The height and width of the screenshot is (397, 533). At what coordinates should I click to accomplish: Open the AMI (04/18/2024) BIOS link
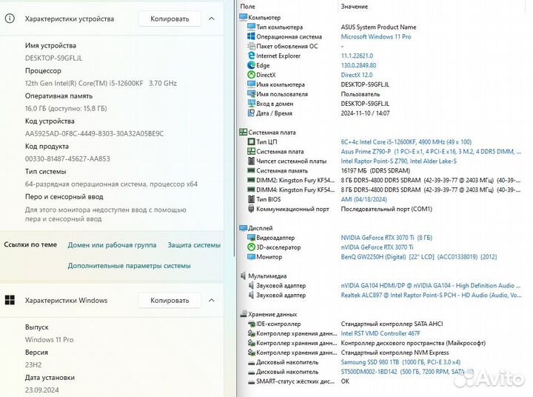click(363, 199)
